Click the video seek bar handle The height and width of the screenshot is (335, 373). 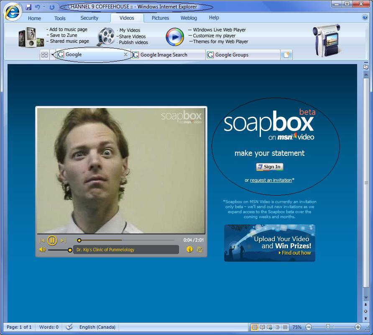[x=79, y=240]
